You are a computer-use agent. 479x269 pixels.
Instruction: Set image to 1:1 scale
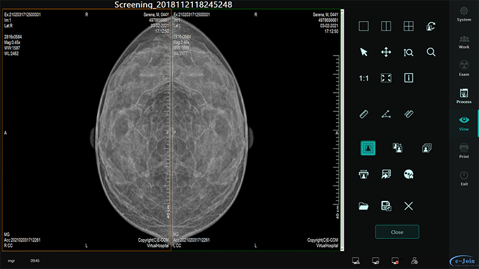(363, 78)
